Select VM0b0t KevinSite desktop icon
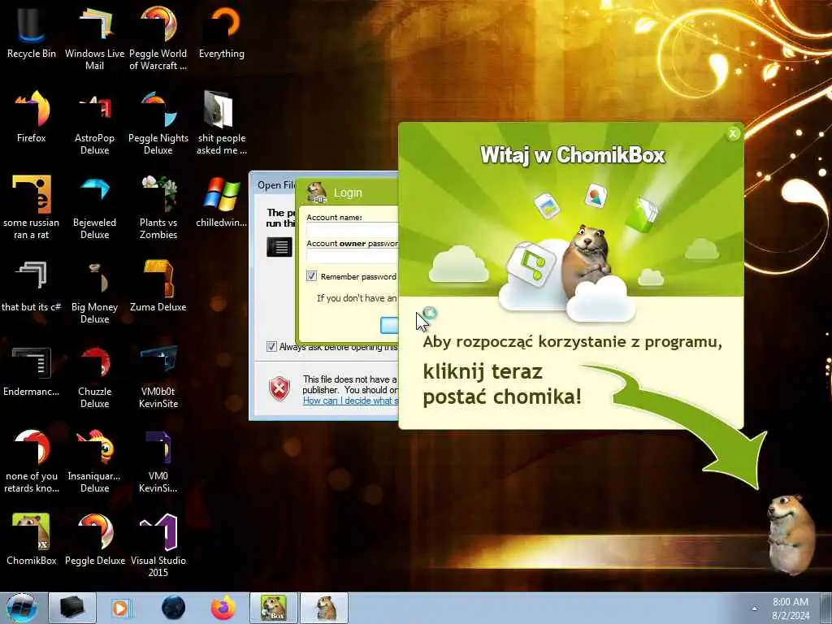The image size is (832, 624). click(x=158, y=377)
